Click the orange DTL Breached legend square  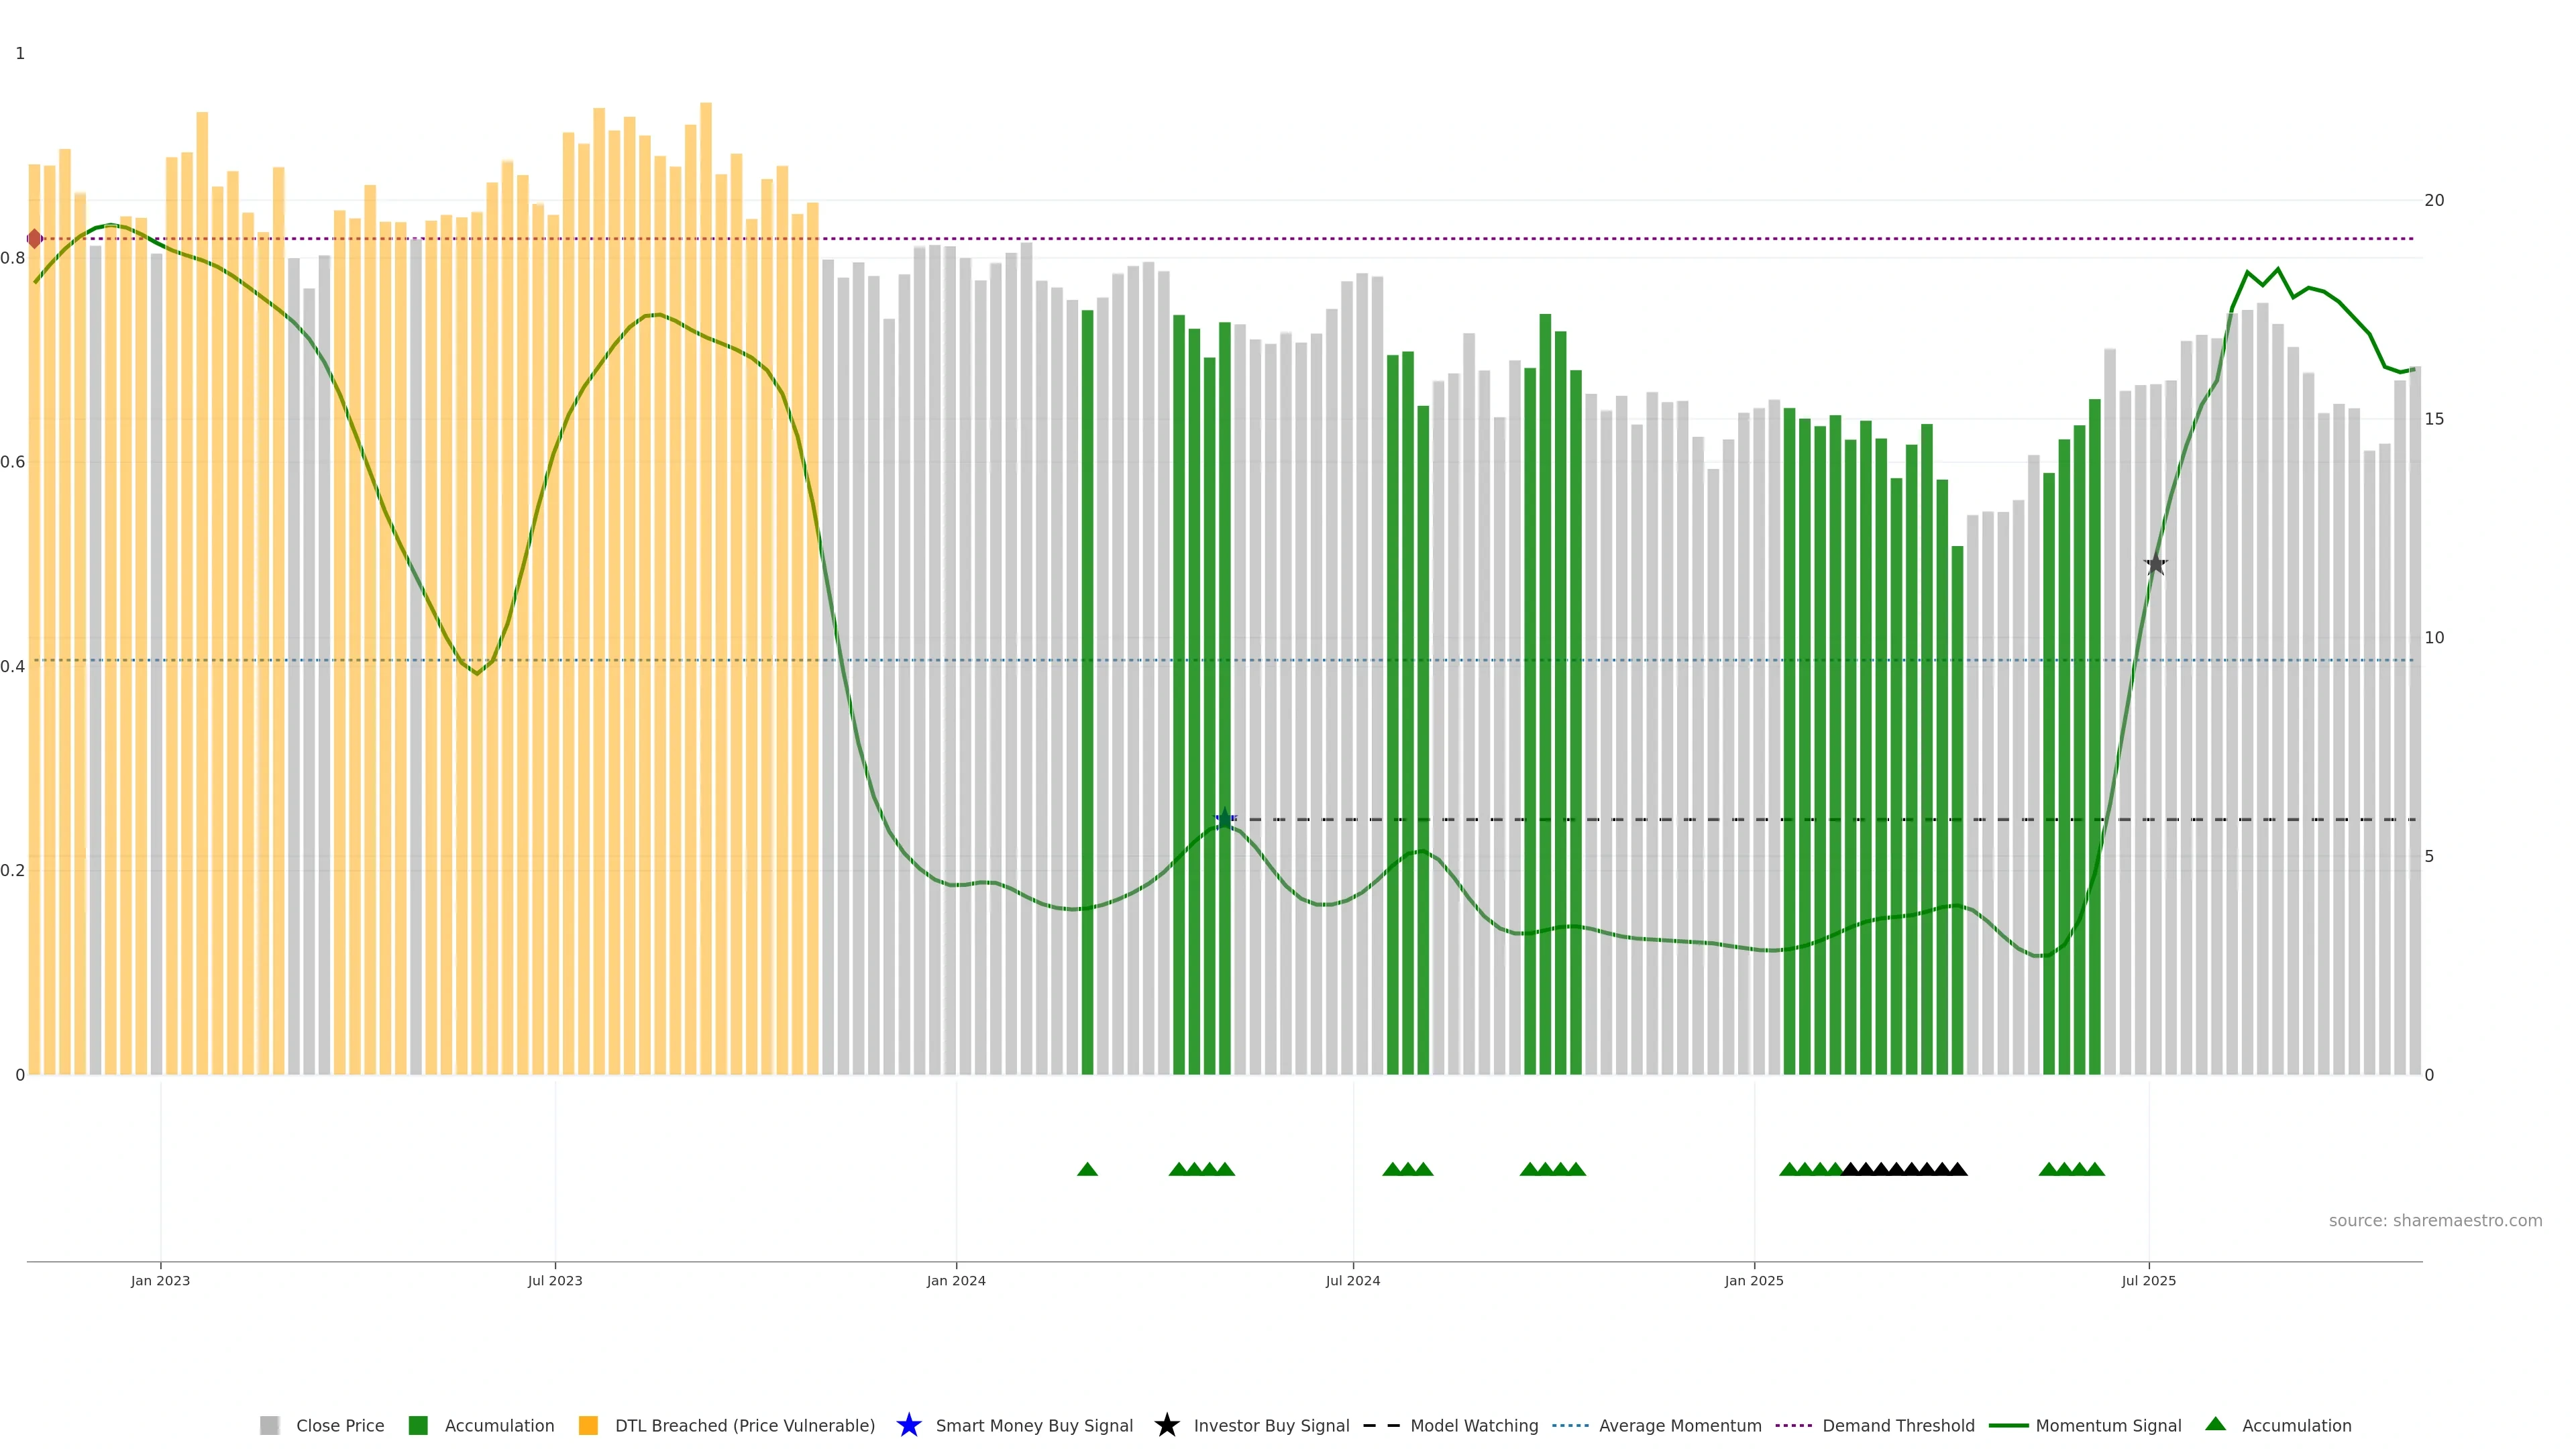[588, 1425]
